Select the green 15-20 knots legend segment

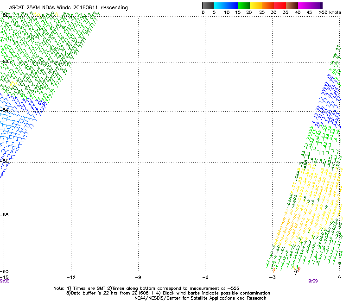[244, 6]
